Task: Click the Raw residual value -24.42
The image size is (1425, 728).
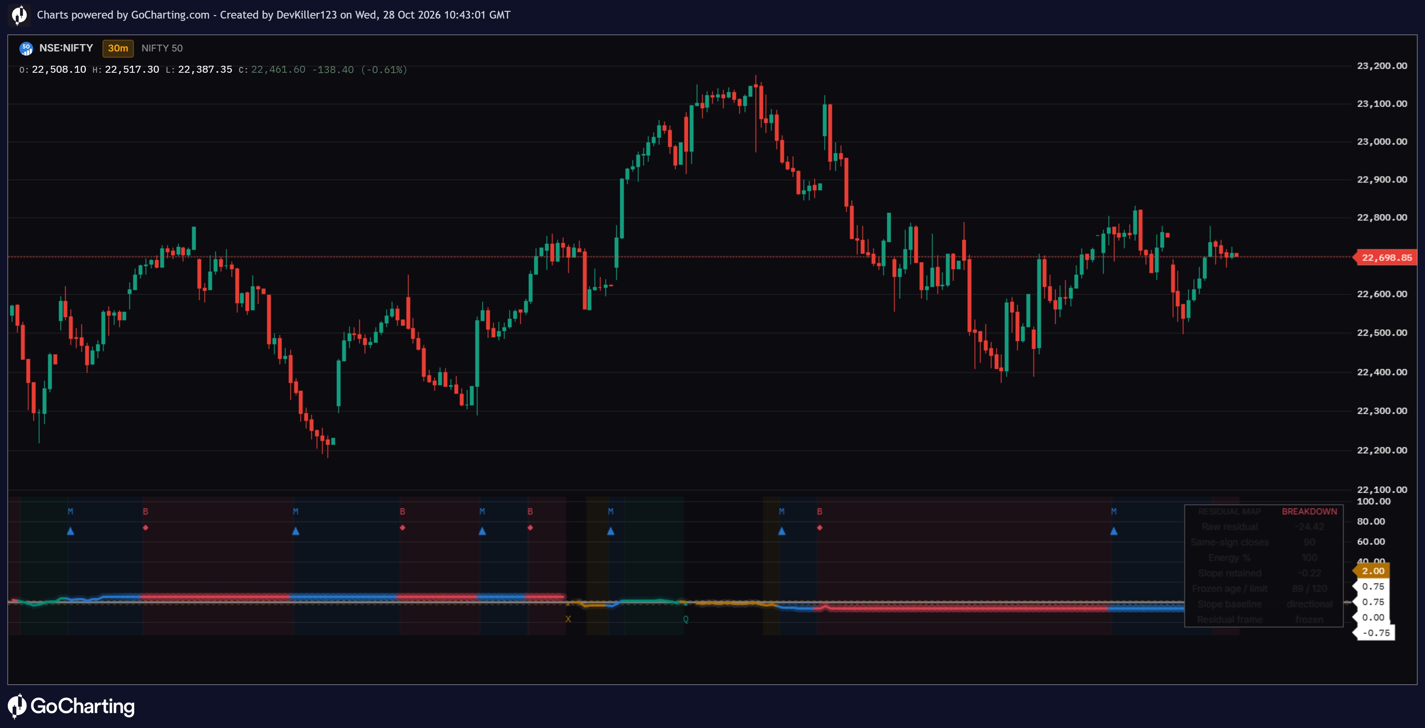Action: [x=1309, y=527]
